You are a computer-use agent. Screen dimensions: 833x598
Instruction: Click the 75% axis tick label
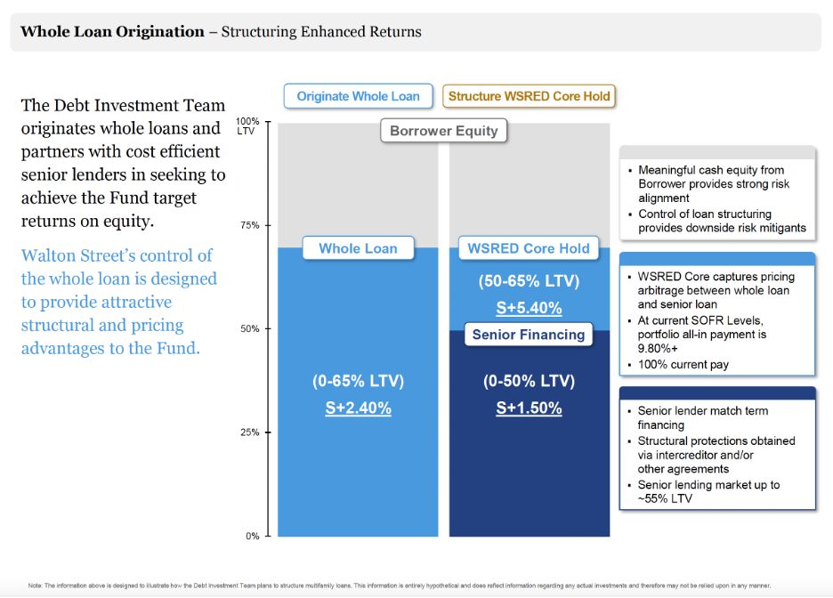248,225
